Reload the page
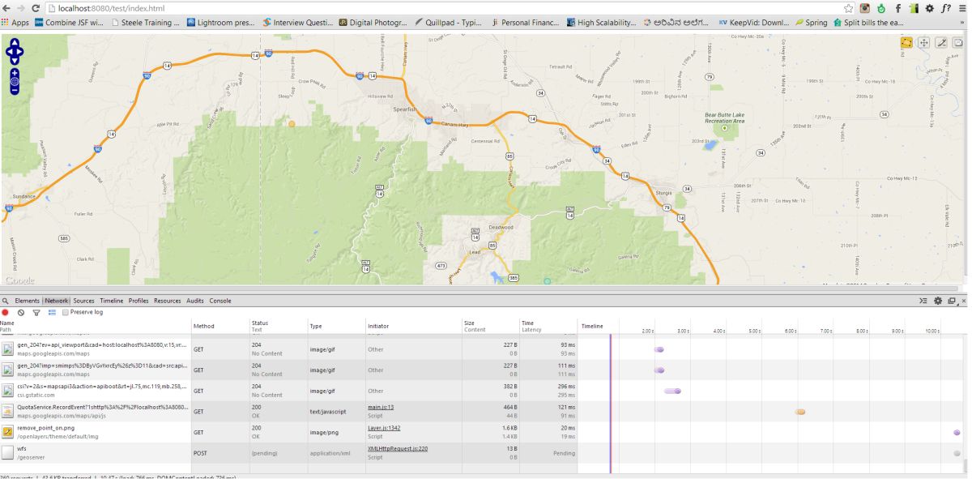 (x=37, y=8)
